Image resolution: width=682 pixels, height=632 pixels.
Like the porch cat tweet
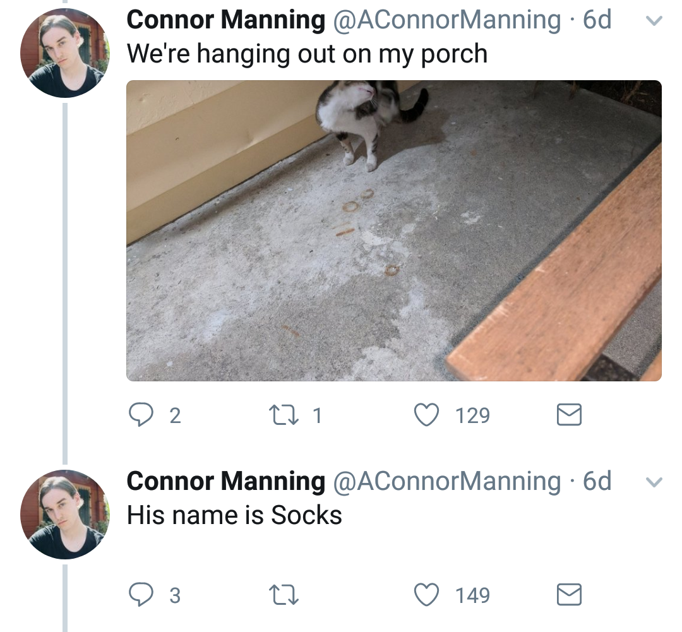[x=427, y=415]
